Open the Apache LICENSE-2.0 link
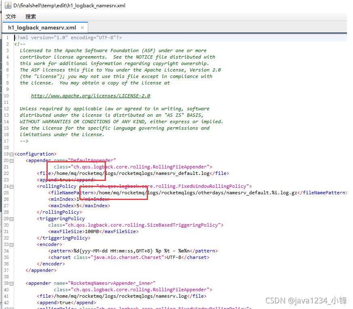Viewport: 353px width, 309px height. 91,96
